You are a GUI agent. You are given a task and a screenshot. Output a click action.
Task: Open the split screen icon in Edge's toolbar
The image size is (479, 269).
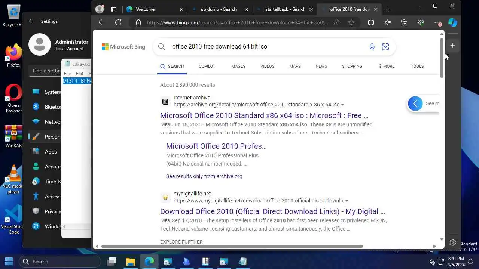(371, 22)
